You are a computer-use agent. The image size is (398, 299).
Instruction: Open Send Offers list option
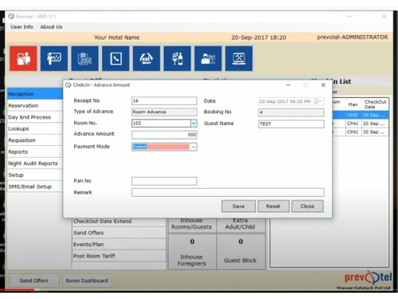tap(119, 233)
